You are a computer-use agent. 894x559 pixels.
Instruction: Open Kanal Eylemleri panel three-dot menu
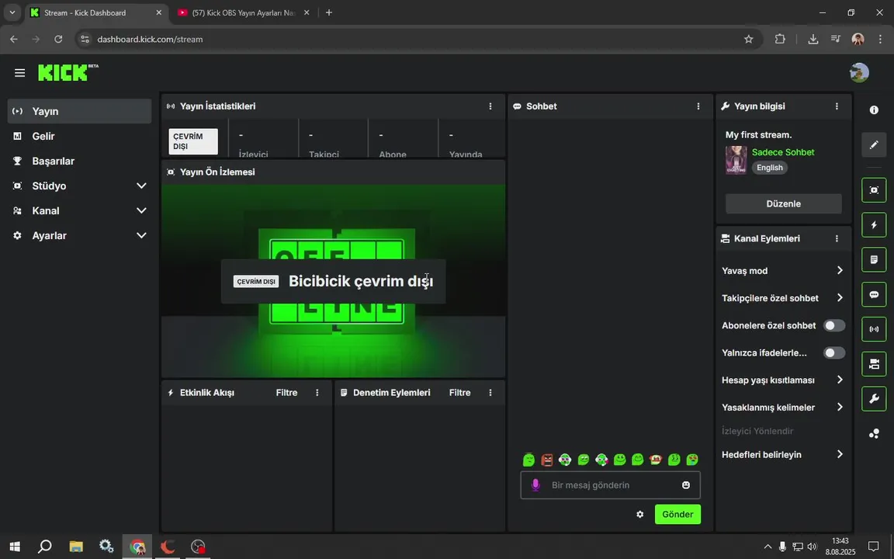(837, 238)
